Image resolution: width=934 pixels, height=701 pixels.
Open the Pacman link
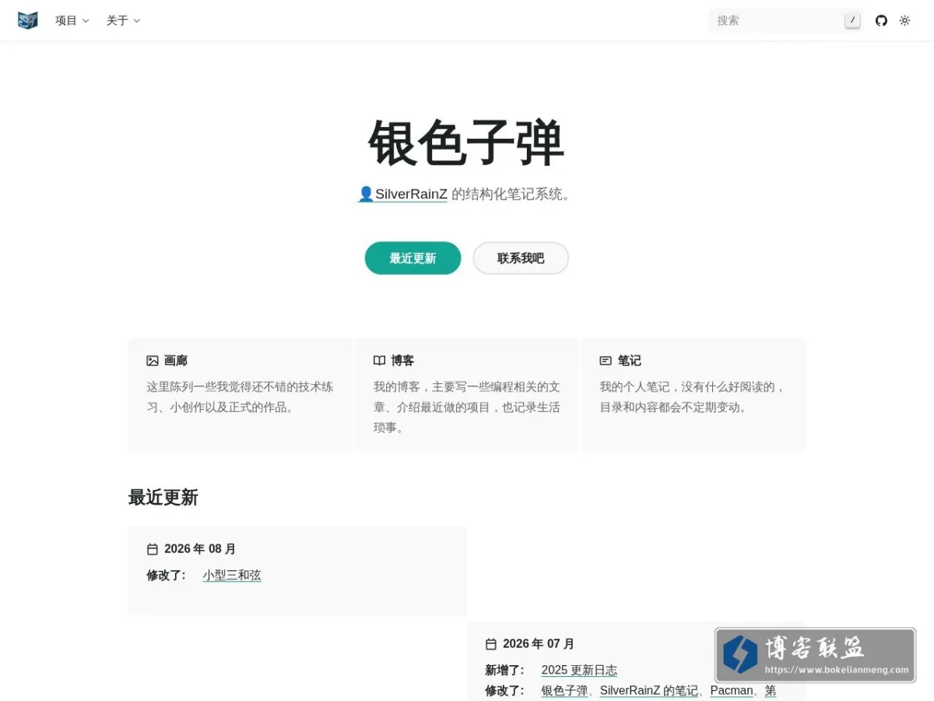[732, 691]
